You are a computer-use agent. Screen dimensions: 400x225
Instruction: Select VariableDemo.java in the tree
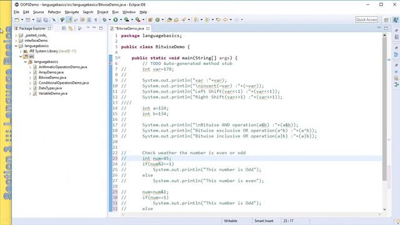(53, 94)
